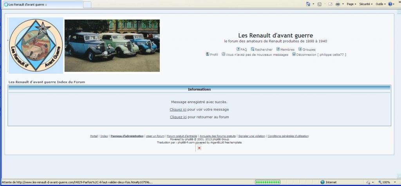Click the 'Informations' header bar
This screenshot has width=401, height=186.
(x=199, y=89)
